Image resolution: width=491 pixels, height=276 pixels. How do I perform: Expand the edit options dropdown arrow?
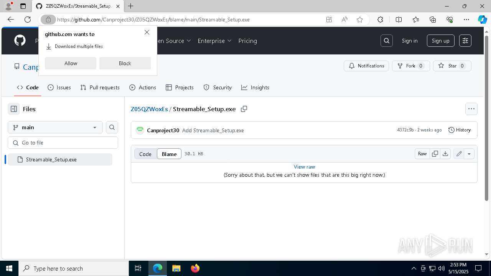pyautogui.click(x=469, y=154)
